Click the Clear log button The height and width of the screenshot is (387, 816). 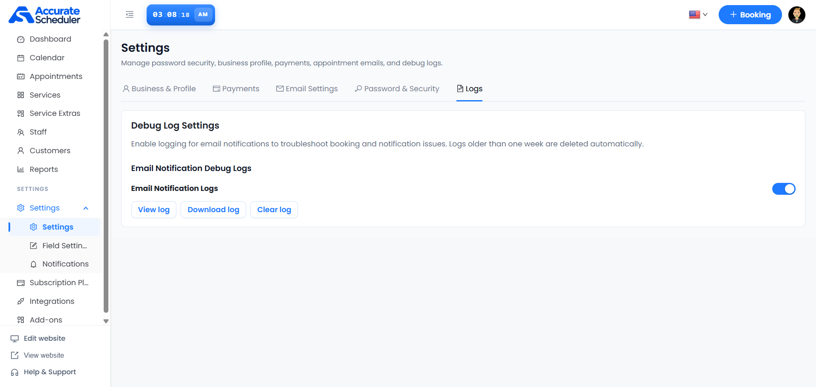(274, 210)
